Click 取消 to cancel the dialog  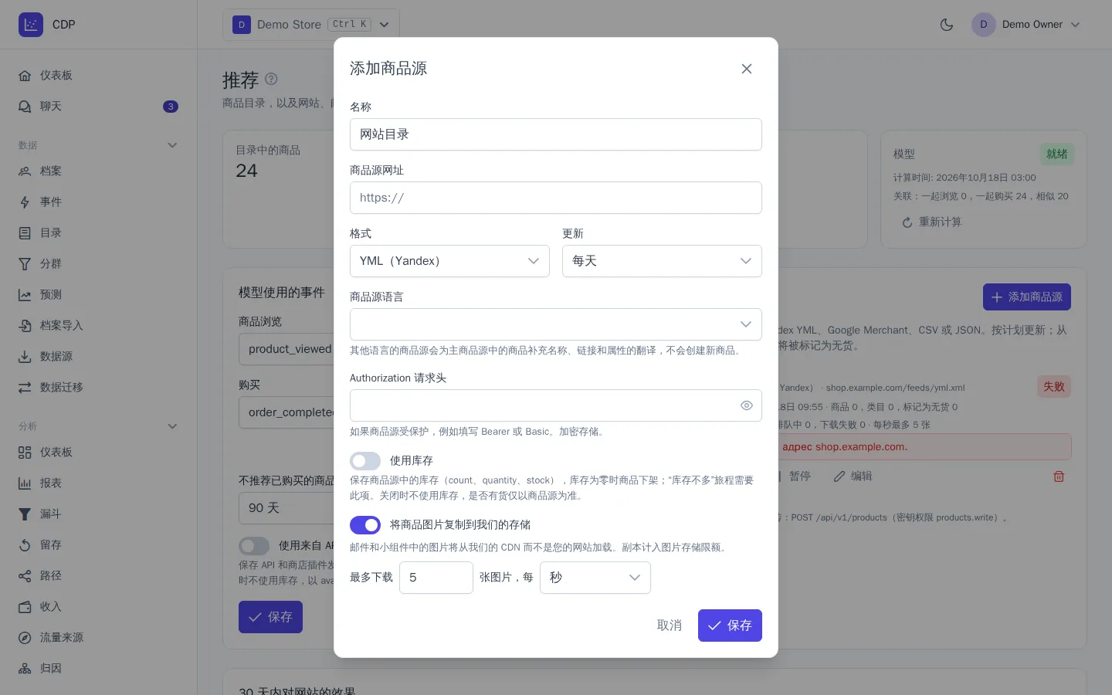click(670, 625)
